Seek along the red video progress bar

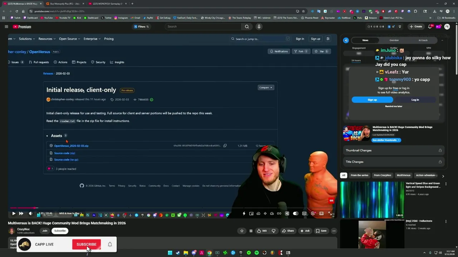pos(173,208)
